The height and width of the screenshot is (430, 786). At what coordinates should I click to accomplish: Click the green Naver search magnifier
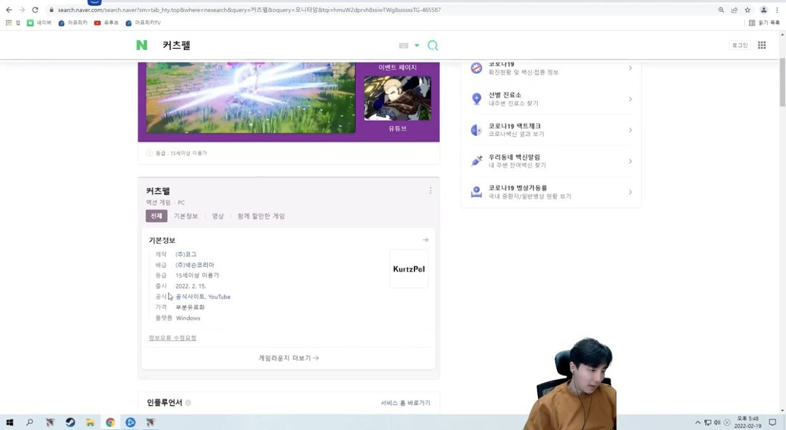(433, 46)
